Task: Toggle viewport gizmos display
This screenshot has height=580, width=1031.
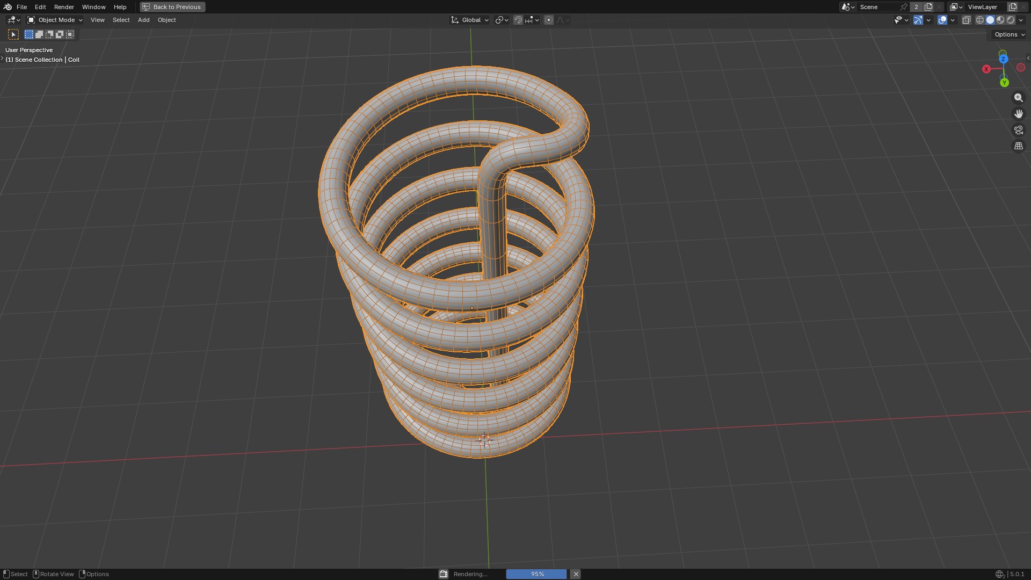Action: click(x=918, y=20)
